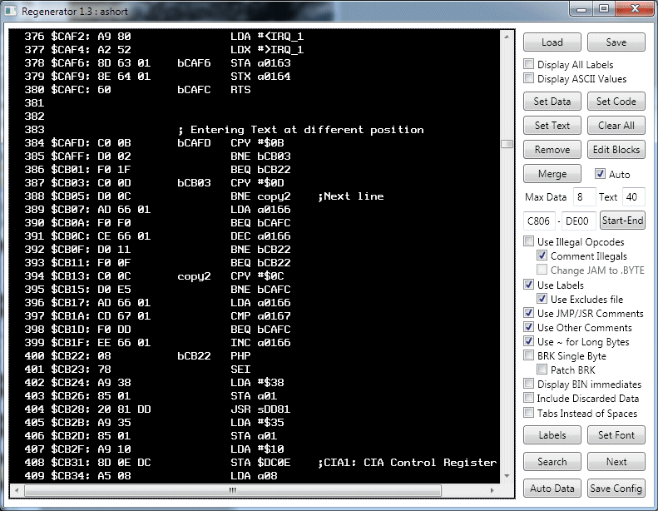The height and width of the screenshot is (511, 658).
Task: Close the Regenerator window
Action: [635, 9]
